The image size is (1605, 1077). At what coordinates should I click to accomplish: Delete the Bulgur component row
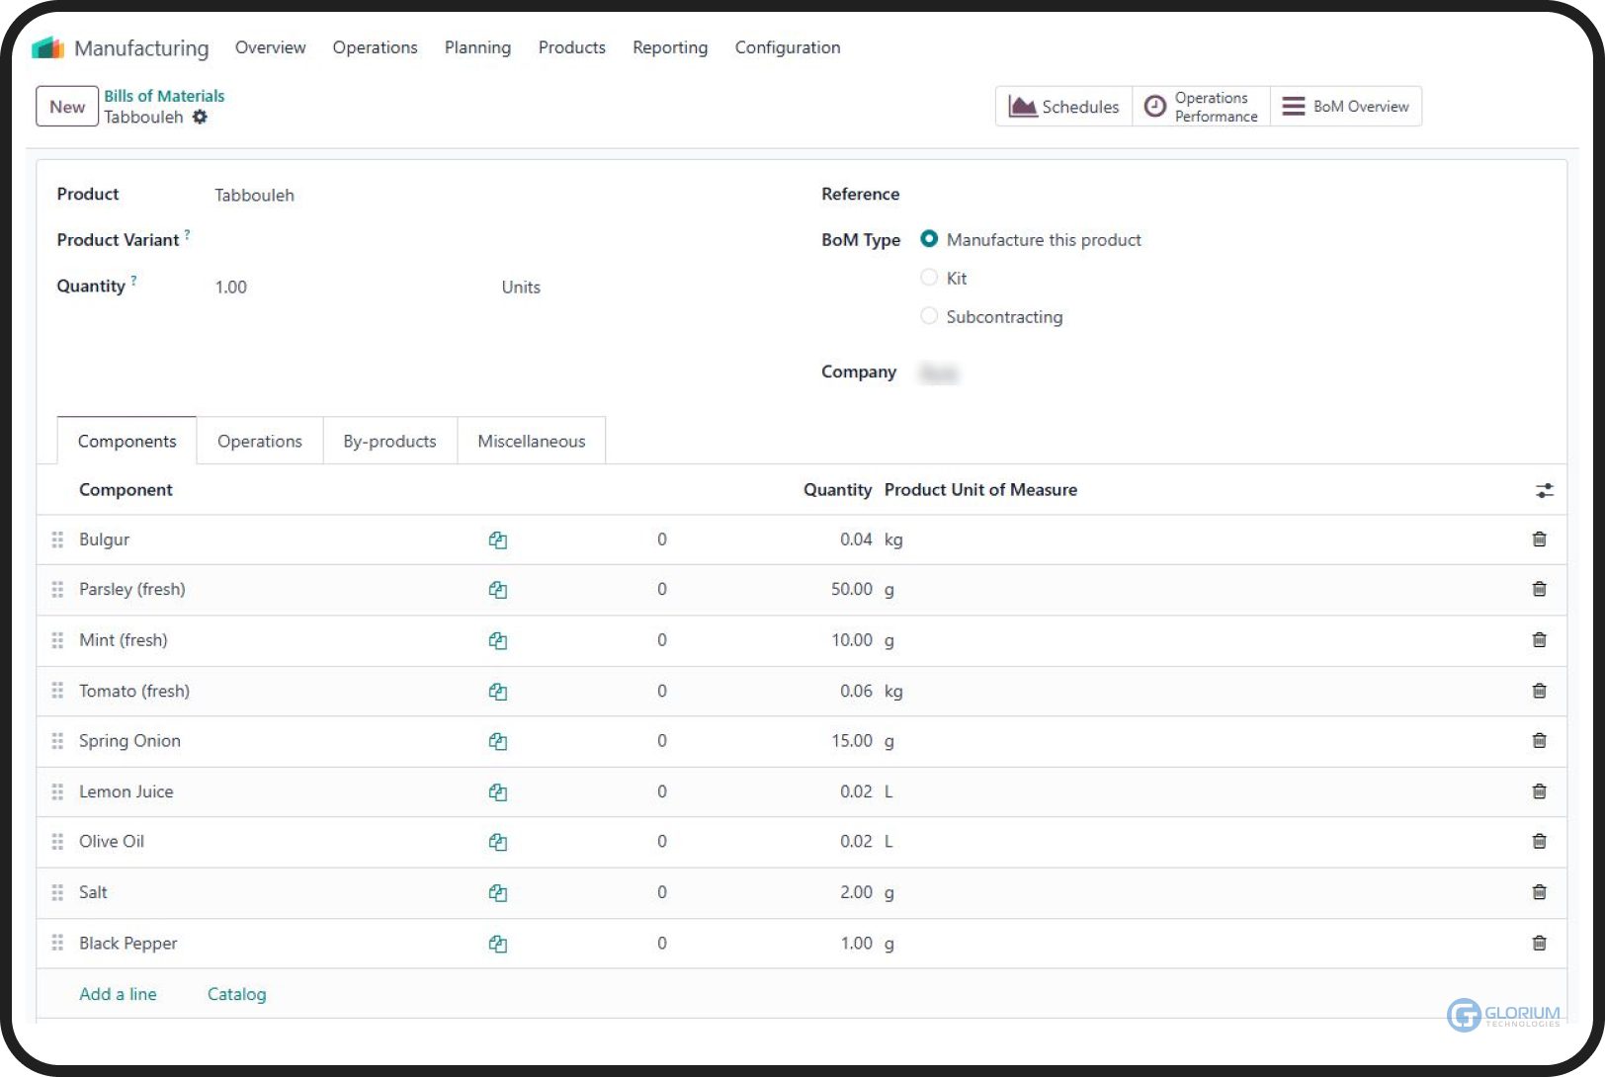pyautogui.click(x=1539, y=539)
